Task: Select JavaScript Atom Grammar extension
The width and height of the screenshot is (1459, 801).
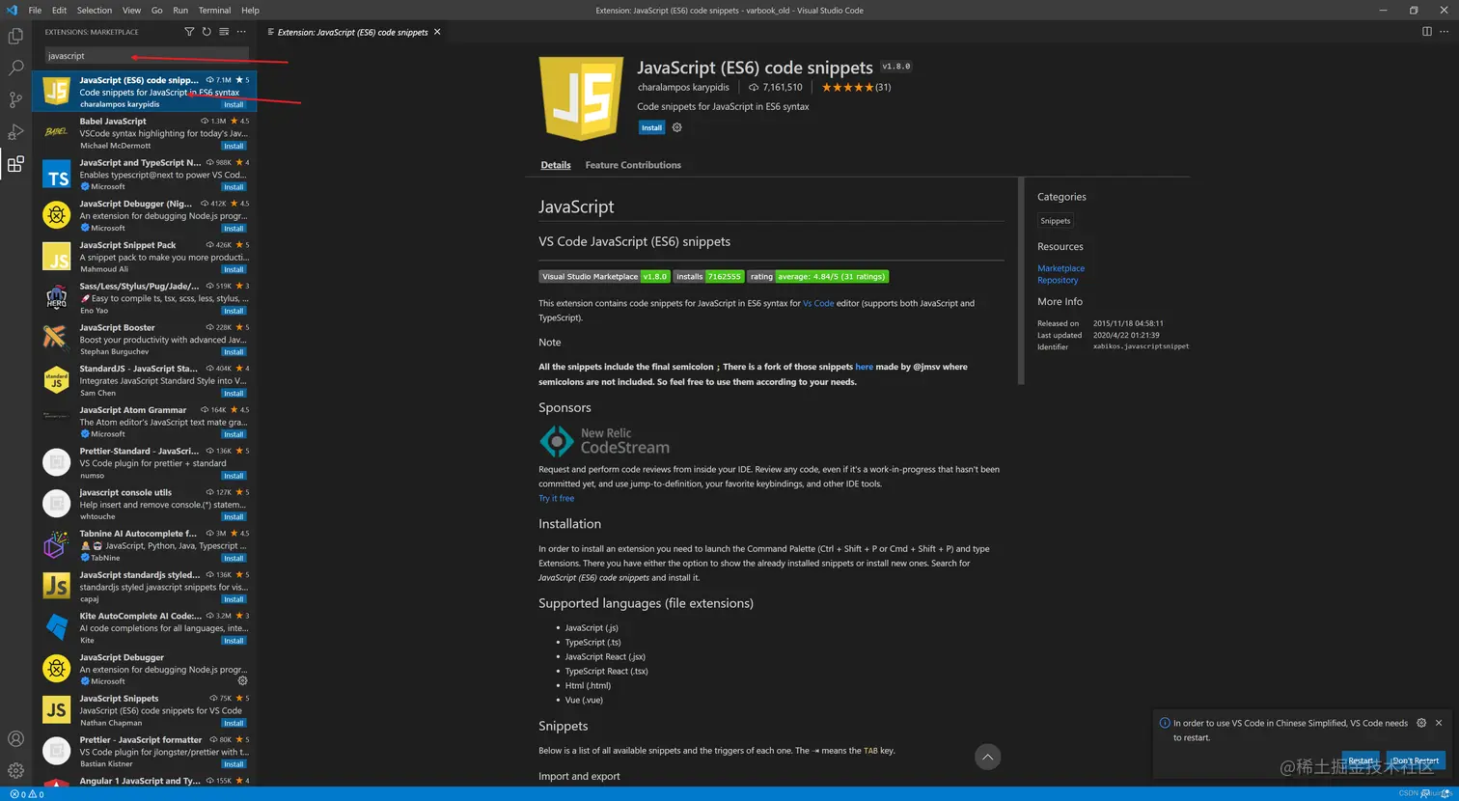Action: pos(145,422)
